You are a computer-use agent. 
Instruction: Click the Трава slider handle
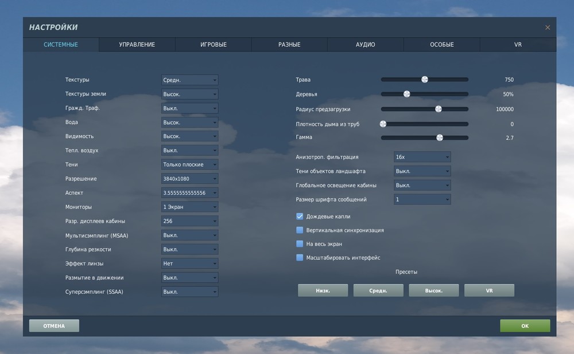425,79
